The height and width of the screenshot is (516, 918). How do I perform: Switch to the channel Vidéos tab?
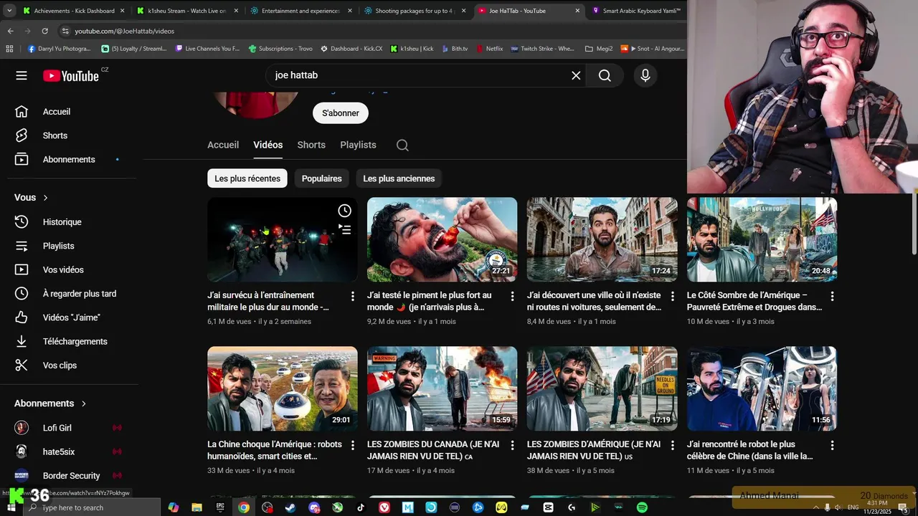[268, 145]
